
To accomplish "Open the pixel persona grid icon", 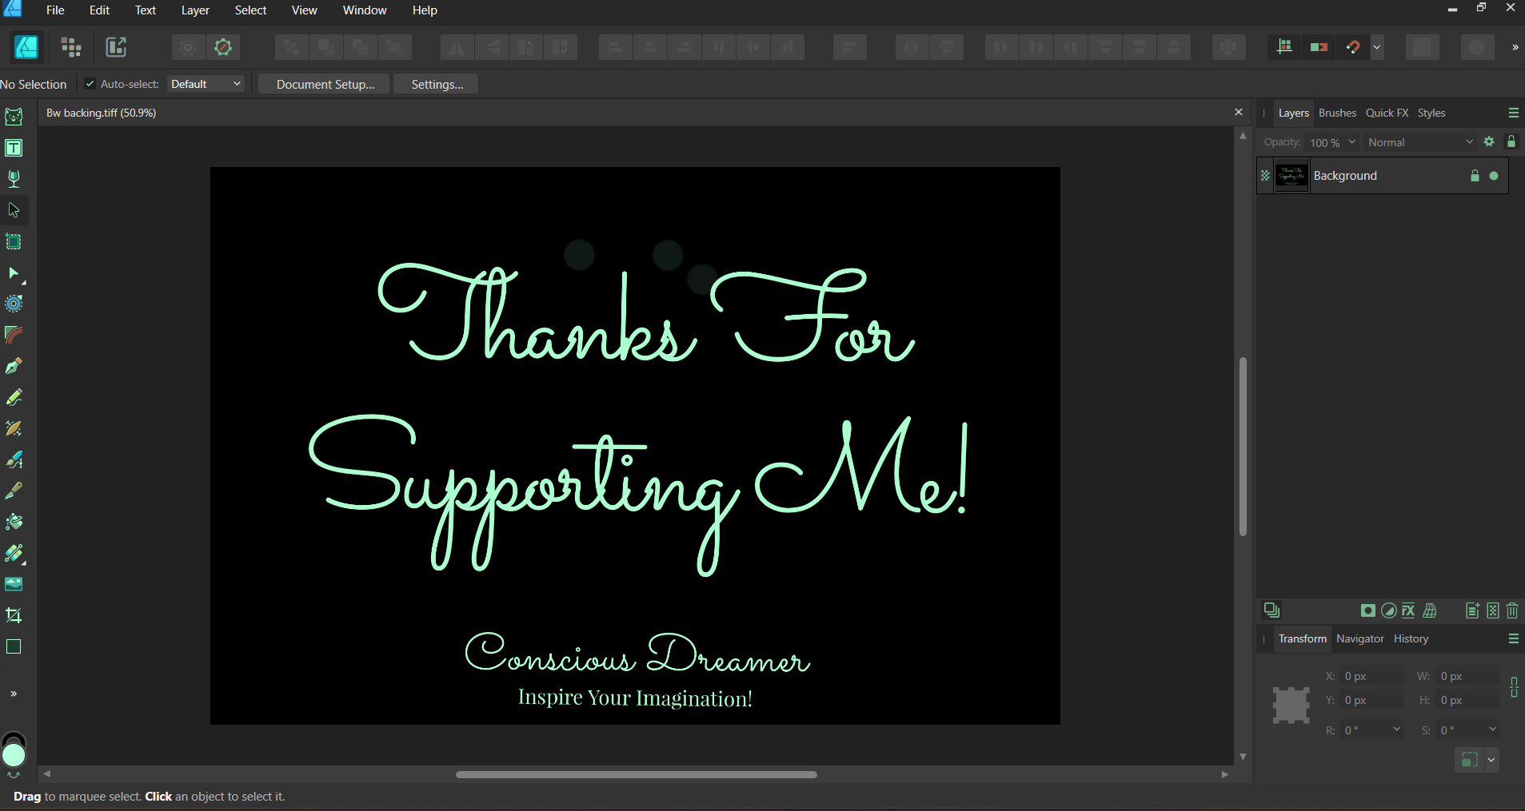I will (71, 47).
